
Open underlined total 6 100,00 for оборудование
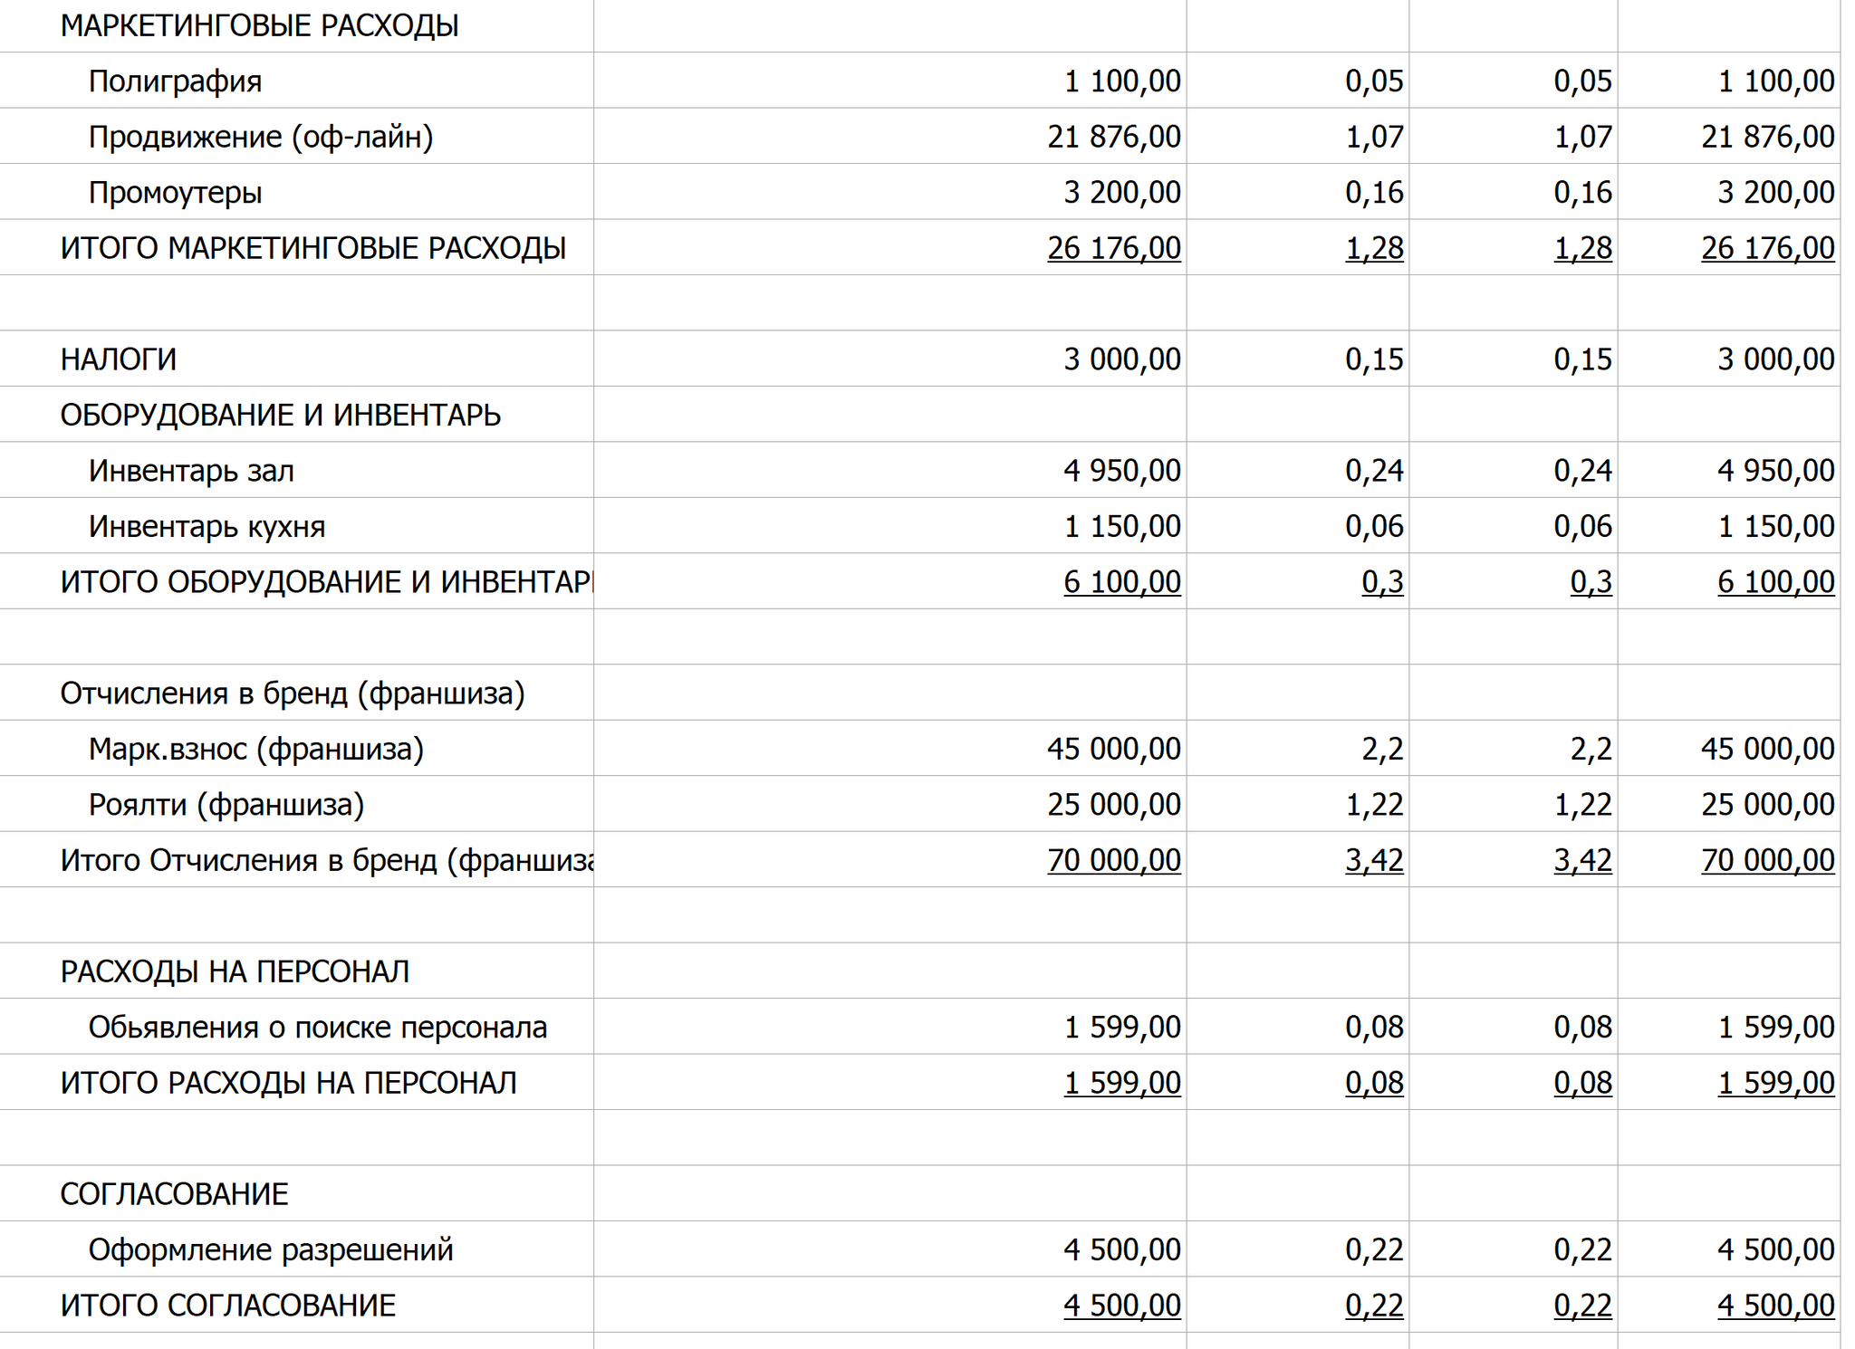tap(1121, 582)
